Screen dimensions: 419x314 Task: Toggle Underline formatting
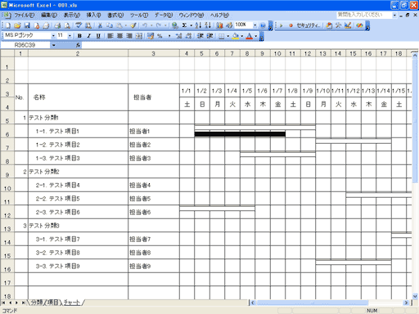tap(98, 36)
